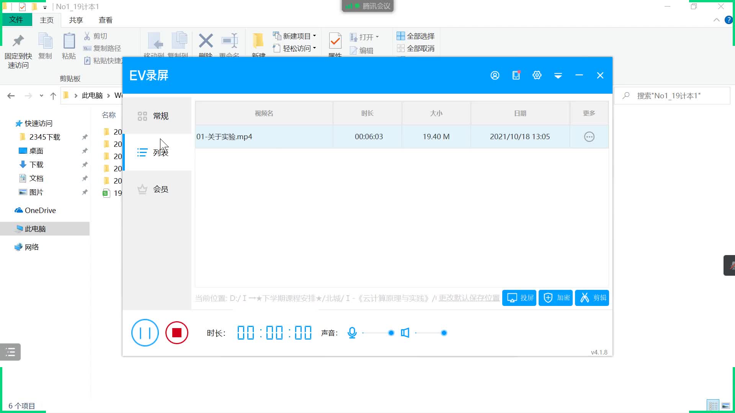Click 全部选择 in Explorer ribbon
The width and height of the screenshot is (735, 413).
pos(416,36)
